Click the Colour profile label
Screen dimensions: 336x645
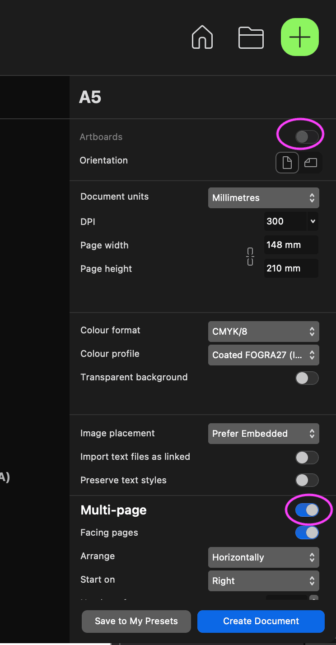[110, 354]
